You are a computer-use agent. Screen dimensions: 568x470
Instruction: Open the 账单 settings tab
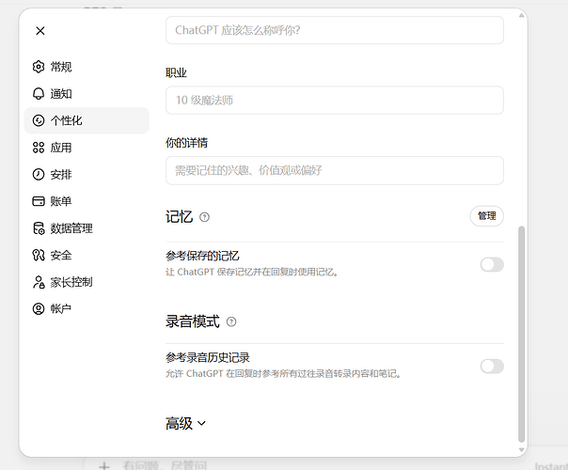87,201
